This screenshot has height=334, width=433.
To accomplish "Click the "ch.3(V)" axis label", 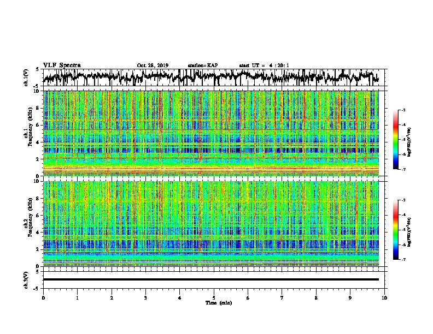I will pos(26,280).
